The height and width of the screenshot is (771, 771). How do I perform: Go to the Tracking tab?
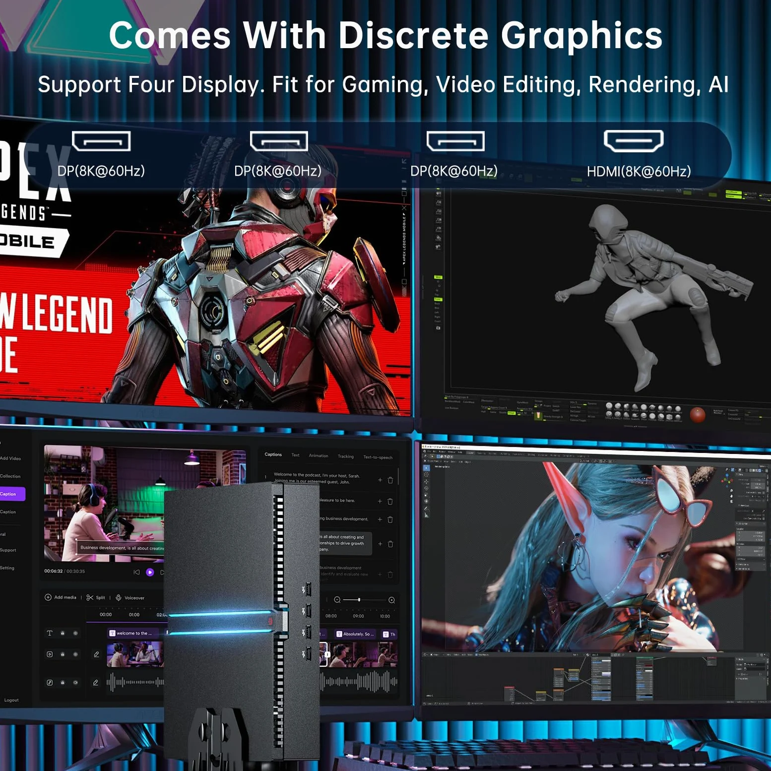pos(346,456)
